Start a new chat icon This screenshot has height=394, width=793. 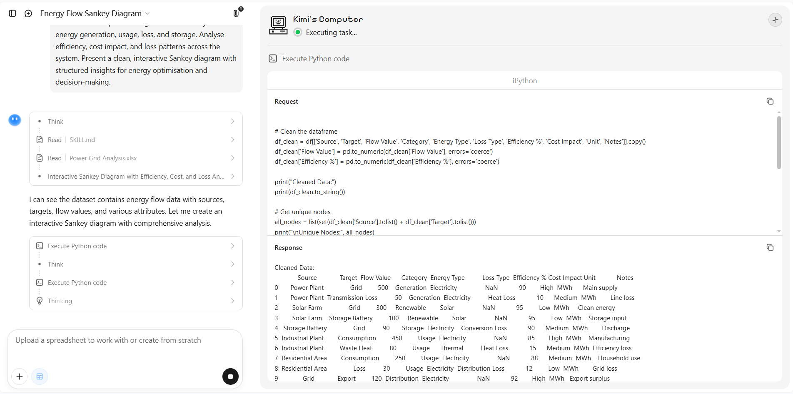(28, 13)
